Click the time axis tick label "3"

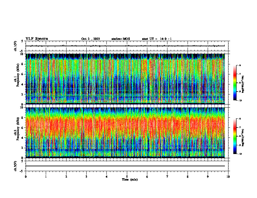coord(86,177)
